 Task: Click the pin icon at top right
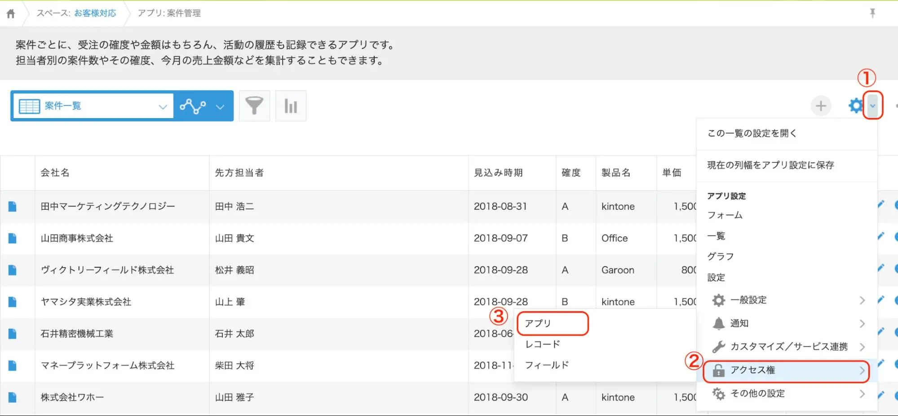[872, 13]
